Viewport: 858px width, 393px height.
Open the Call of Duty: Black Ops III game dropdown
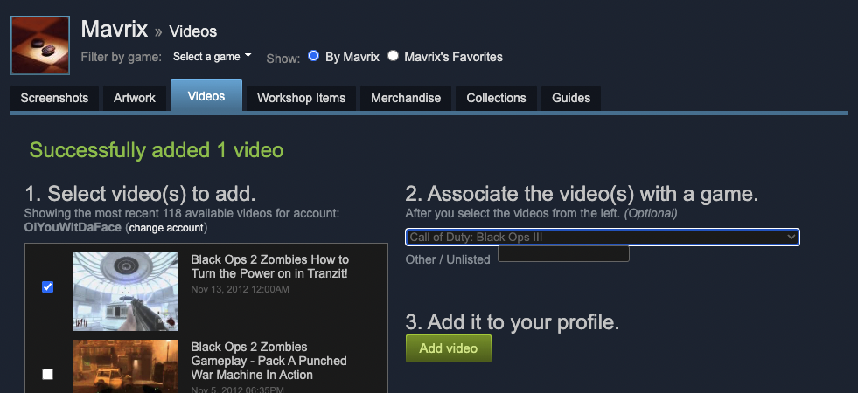pos(603,238)
